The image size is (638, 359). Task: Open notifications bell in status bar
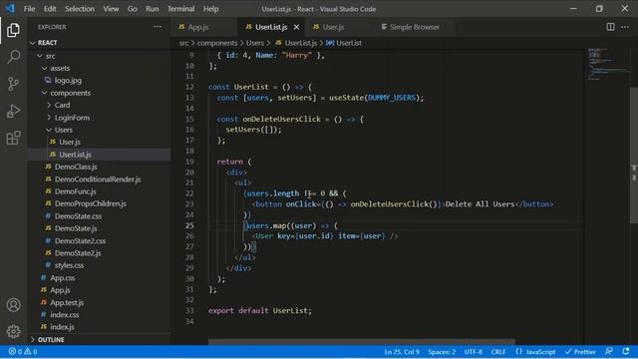point(626,351)
